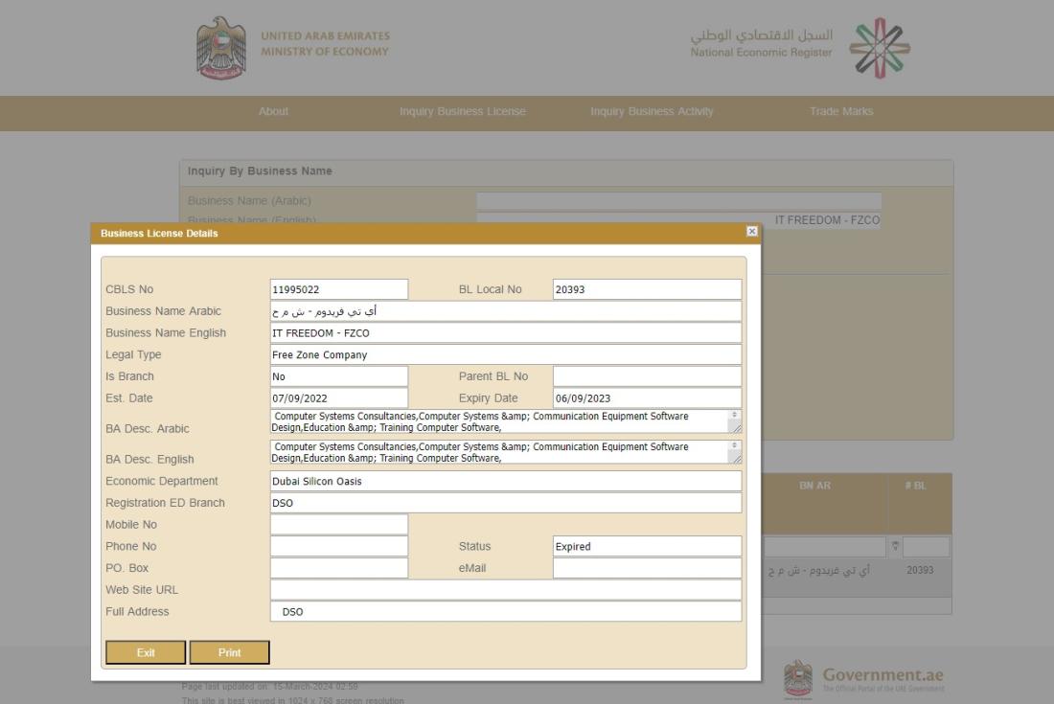Click the Exit button
The width and height of the screenshot is (1054, 704).
(x=146, y=652)
